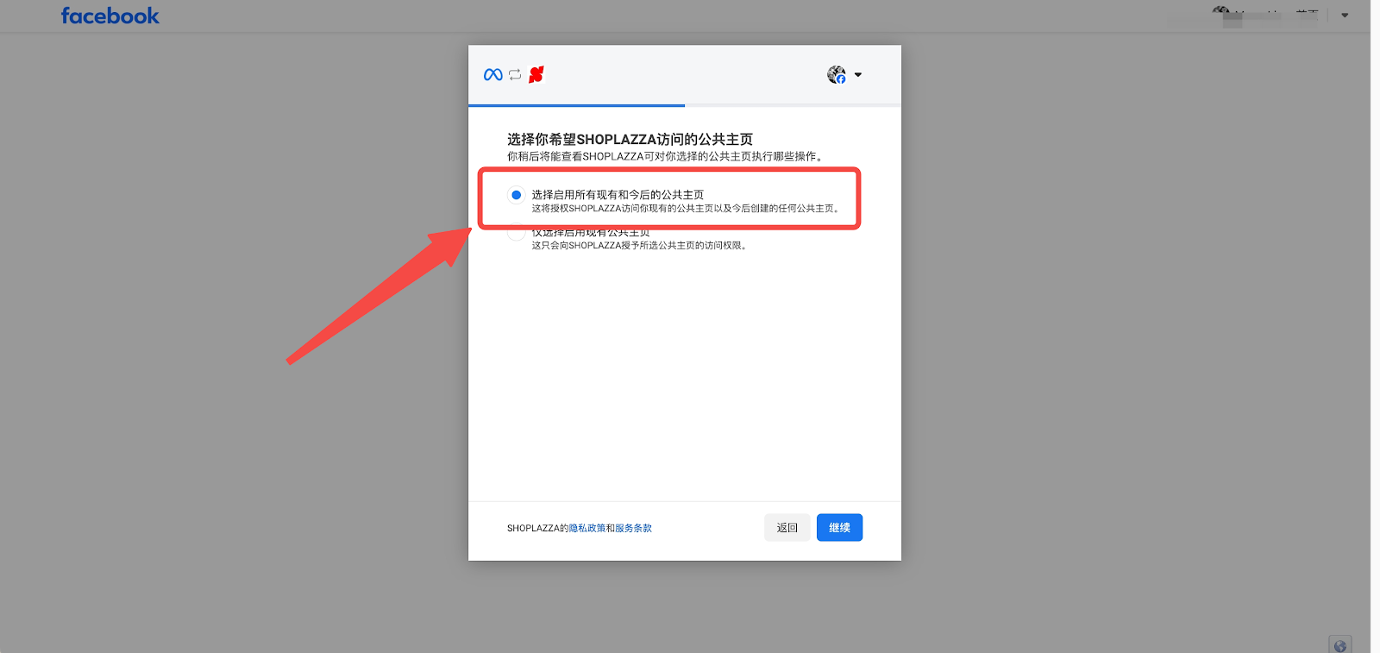Image resolution: width=1380 pixels, height=653 pixels.
Task: Open SHOPLAZZA's 服务条款 link
Action: tap(633, 528)
